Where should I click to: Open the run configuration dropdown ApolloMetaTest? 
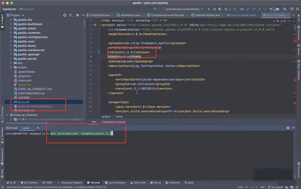click(x=182, y=9)
